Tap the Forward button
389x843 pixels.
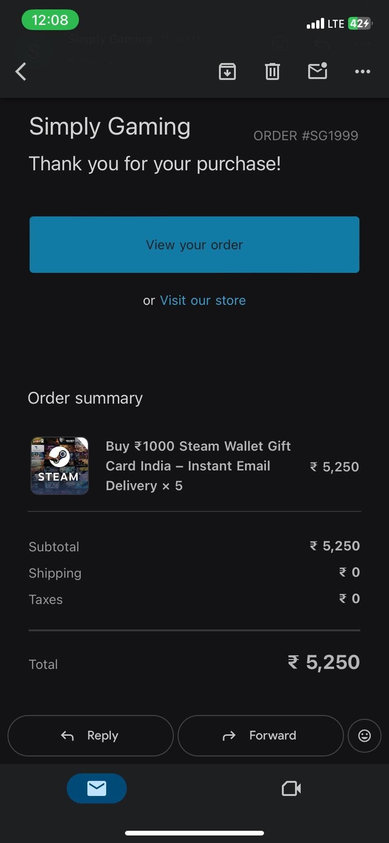[261, 736]
